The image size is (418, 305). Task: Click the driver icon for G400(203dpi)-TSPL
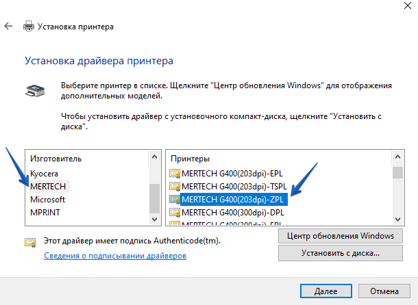[175, 186]
